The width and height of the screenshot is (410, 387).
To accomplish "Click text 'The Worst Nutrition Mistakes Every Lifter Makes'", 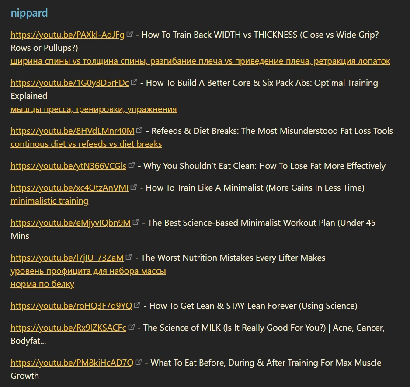I will coord(233,258).
